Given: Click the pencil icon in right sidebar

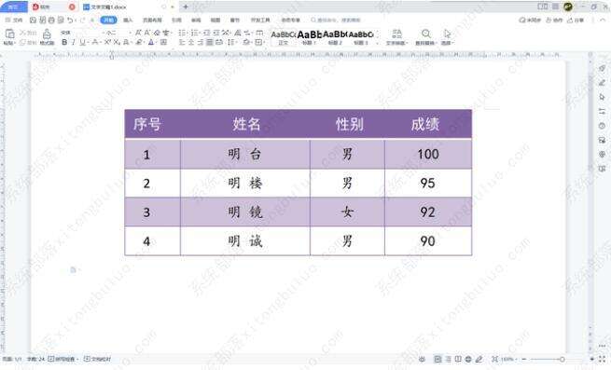Looking at the screenshot, I should coord(602,83).
